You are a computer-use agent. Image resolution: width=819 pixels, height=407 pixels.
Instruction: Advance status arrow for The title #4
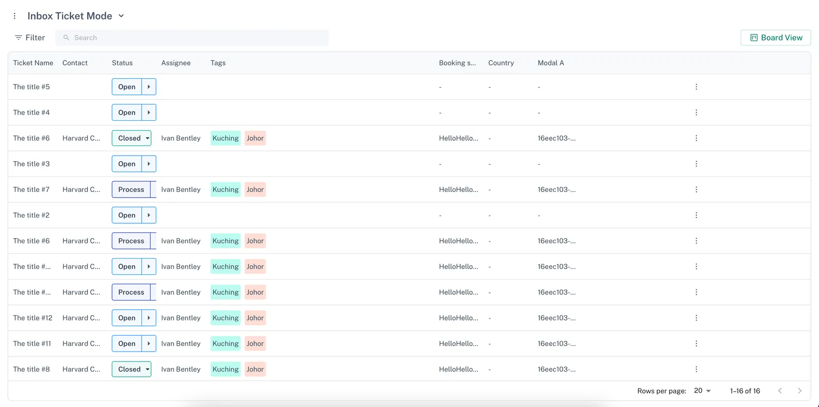149,113
